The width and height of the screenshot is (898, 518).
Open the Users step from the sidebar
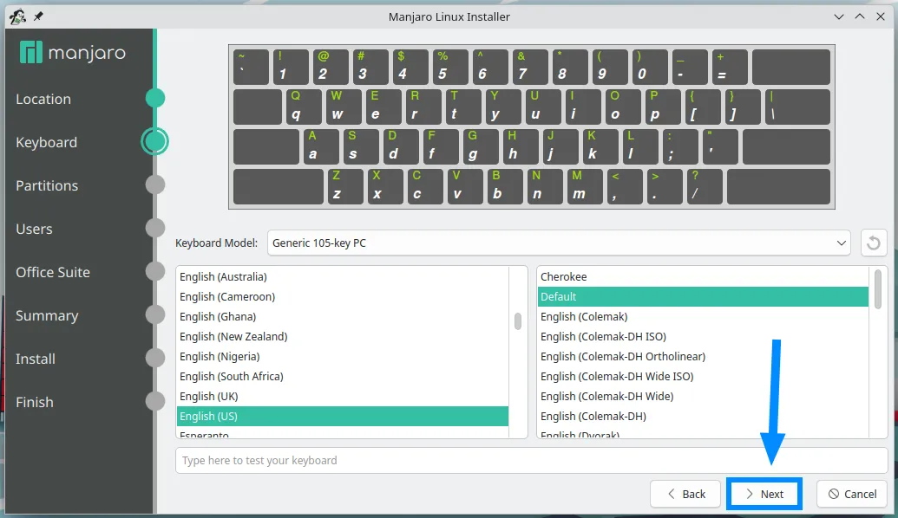pos(34,229)
